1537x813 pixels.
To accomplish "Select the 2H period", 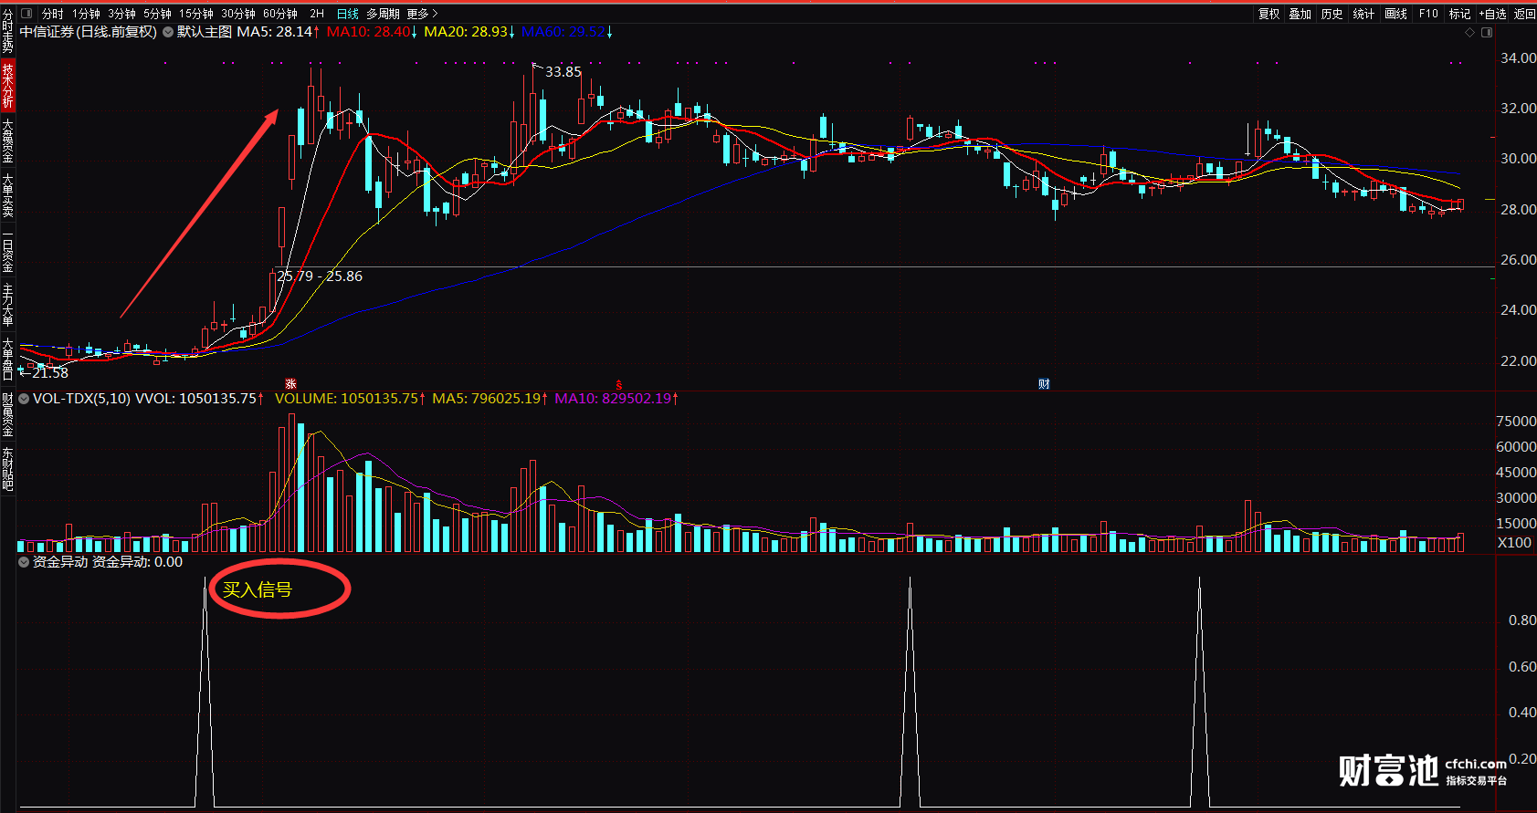I will tap(317, 14).
